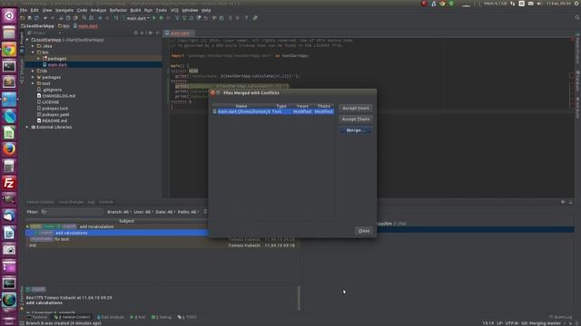
Task: Open the Refactor menu
Action: [x=118, y=10]
